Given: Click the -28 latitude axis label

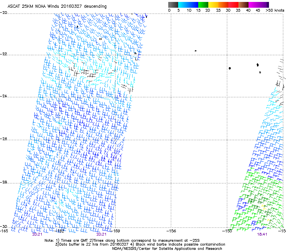Looking at the screenshot, I should [3, 182].
